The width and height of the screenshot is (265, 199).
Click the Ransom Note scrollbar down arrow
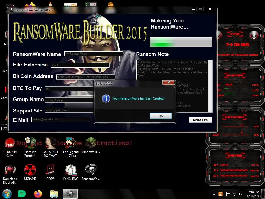point(210,110)
